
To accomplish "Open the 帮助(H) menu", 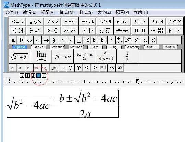I will coord(141,12).
